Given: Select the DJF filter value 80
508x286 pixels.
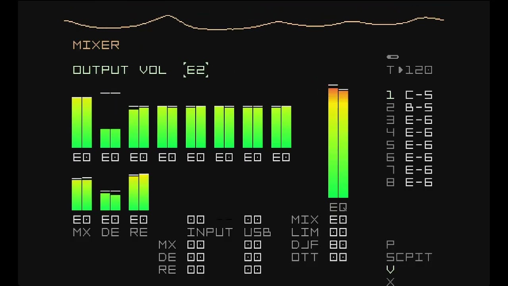Looking at the screenshot, I should (x=338, y=245).
